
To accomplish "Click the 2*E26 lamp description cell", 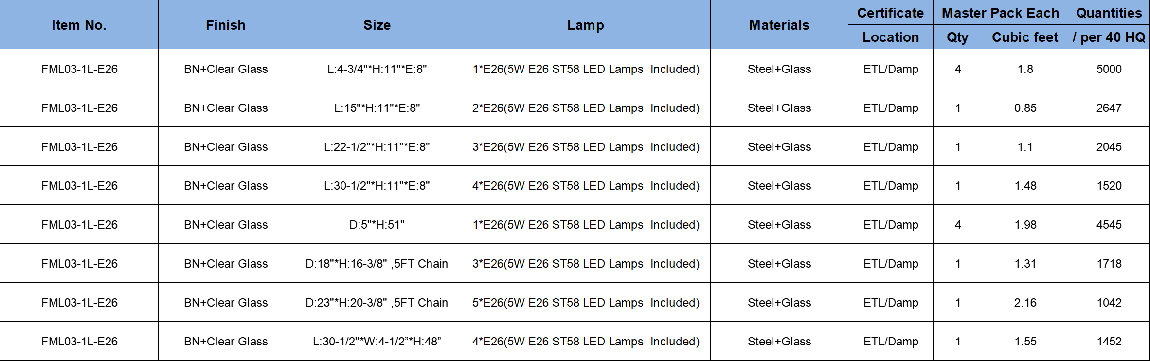I will pos(586,108).
